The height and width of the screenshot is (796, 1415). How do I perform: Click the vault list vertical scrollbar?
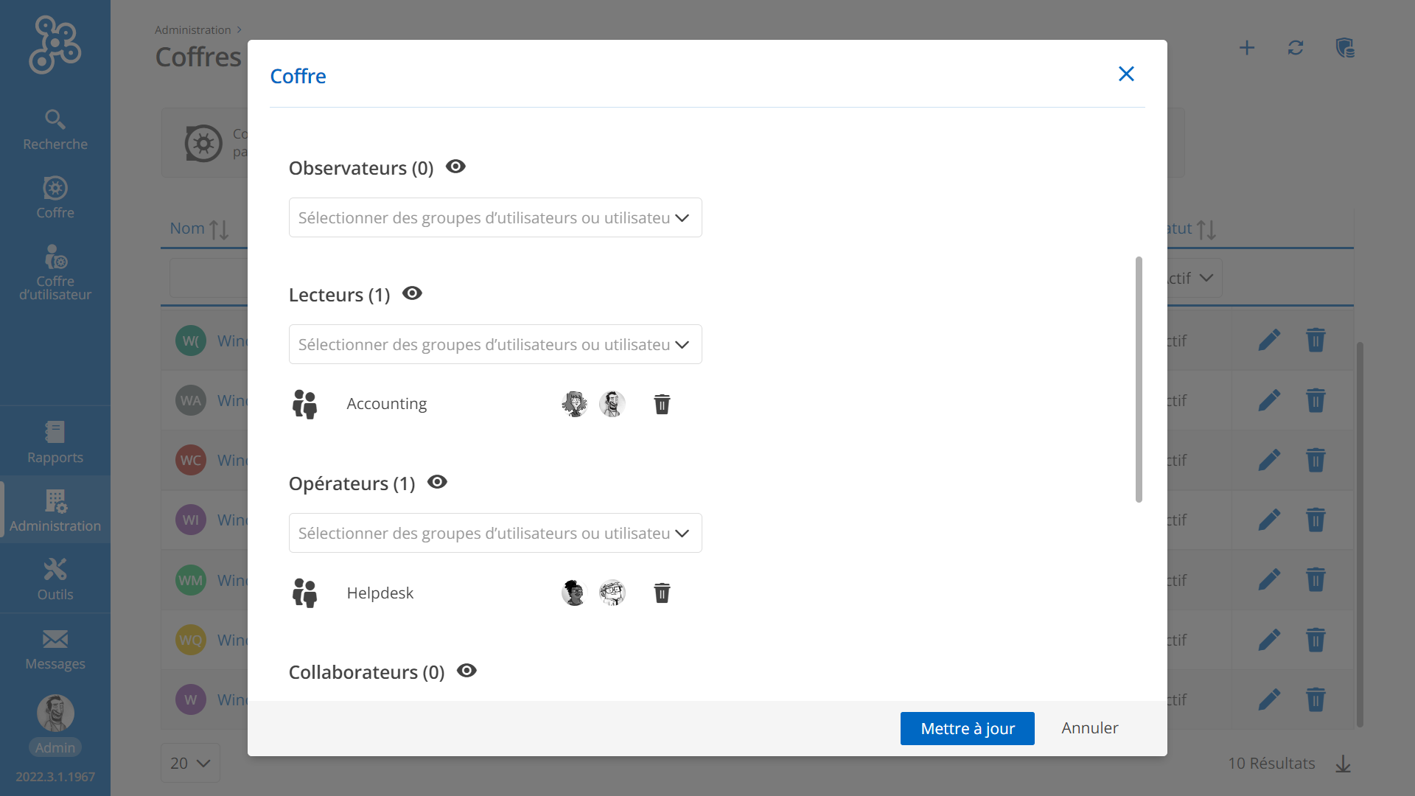[x=1360, y=534]
